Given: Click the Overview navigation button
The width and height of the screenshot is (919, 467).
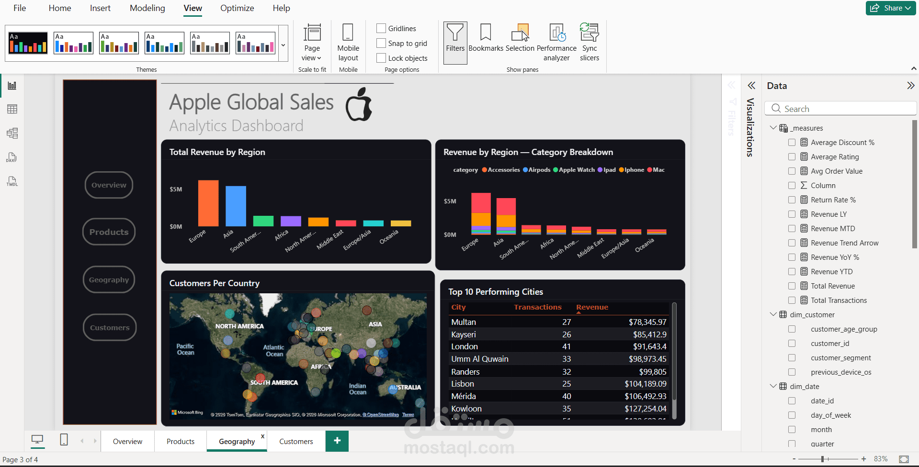Looking at the screenshot, I should pos(109,185).
